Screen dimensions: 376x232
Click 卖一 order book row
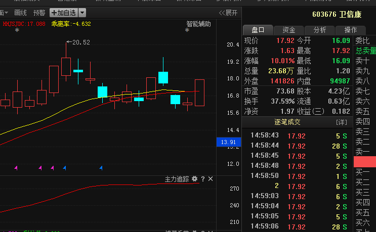365,152
